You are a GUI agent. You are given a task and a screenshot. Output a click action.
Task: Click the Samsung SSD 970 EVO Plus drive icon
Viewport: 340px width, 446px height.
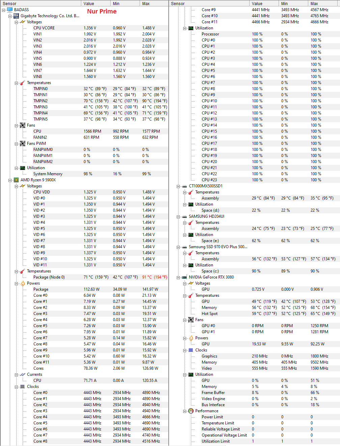click(185, 247)
